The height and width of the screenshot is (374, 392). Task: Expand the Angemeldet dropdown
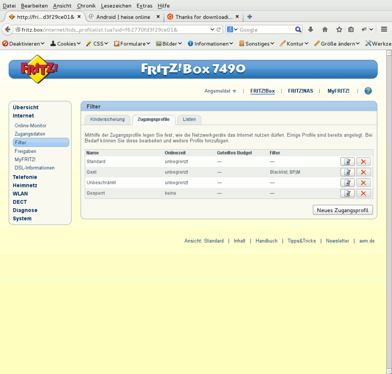pyautogui.click(x=220, y=91)
